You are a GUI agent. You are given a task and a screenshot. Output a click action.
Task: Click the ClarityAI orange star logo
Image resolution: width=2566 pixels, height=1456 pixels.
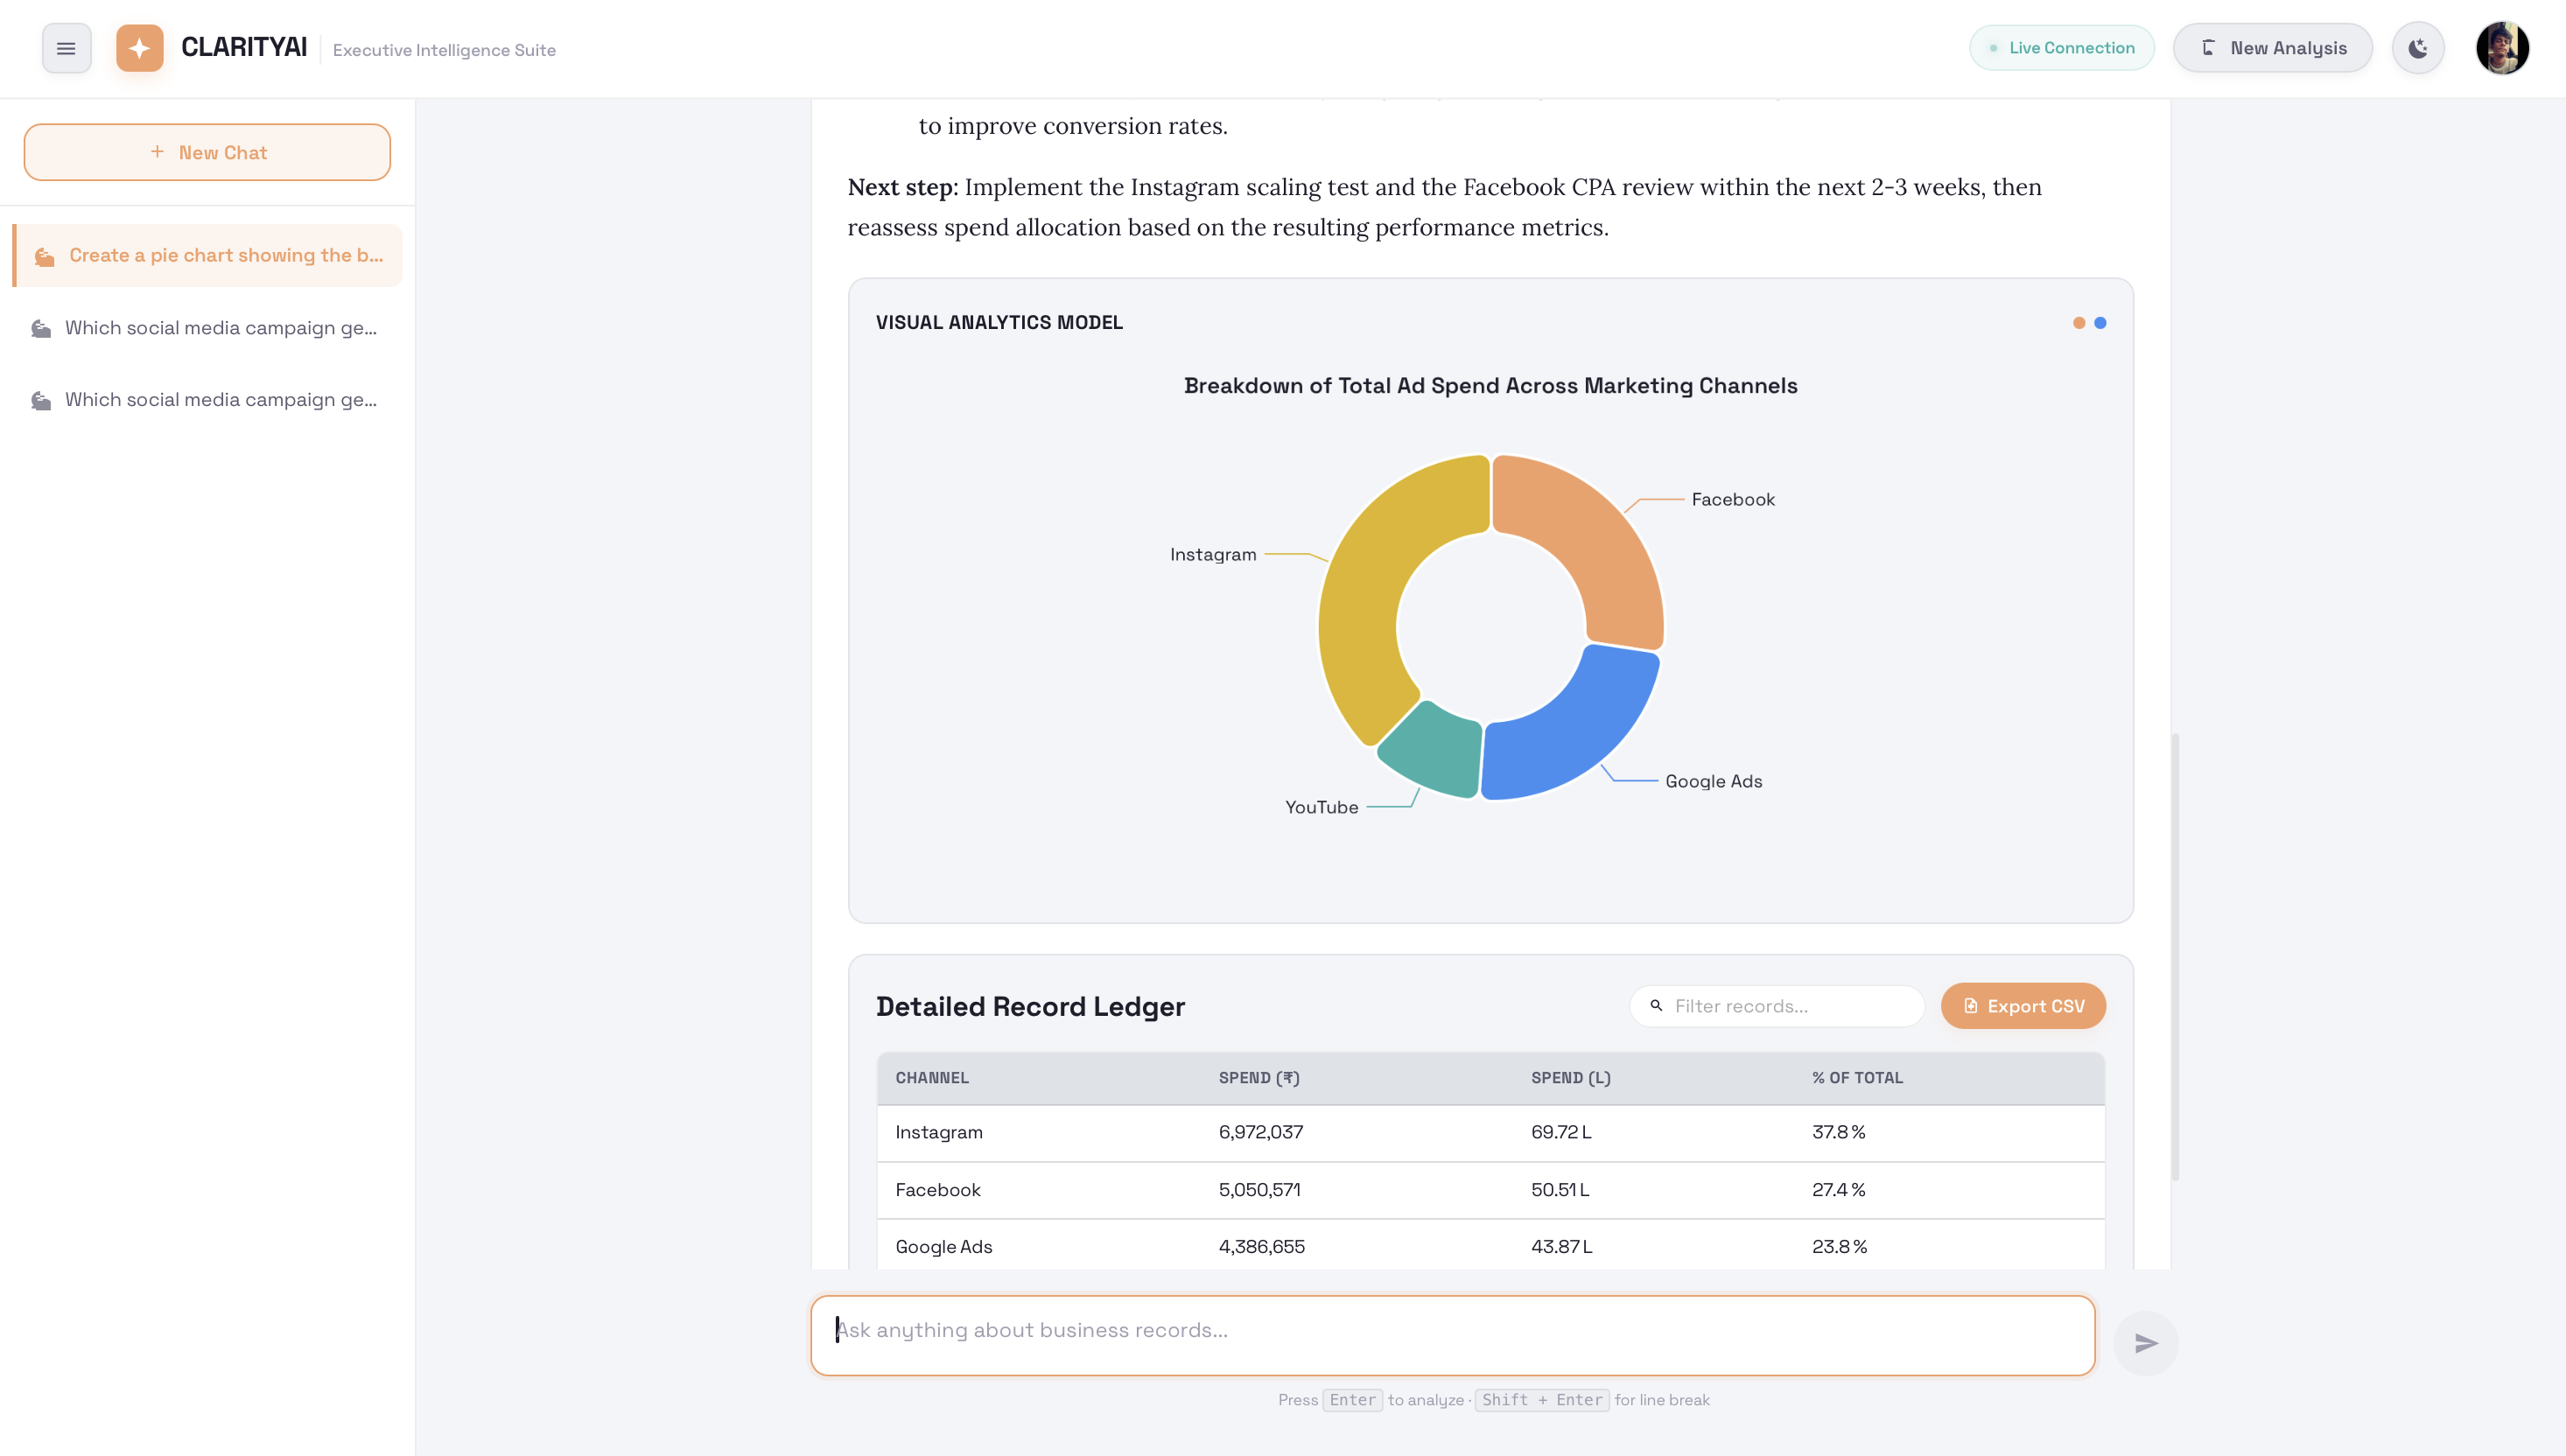click(139, 48)
